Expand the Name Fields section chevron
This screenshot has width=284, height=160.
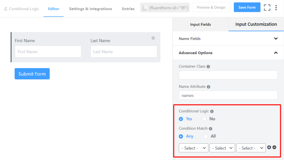click(276, 38)
